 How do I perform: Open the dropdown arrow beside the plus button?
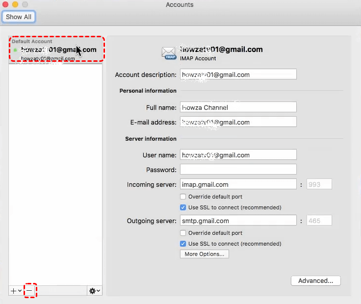click(x=20, y=291)
